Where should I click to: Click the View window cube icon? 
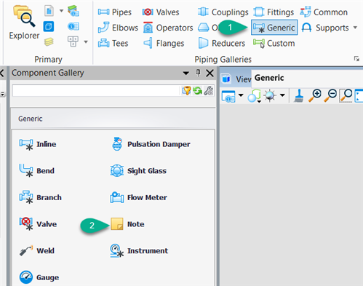(x=226, y=79)
